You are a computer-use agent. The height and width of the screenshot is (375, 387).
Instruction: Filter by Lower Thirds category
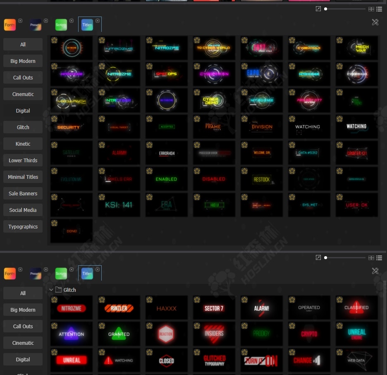tap(23, 160)
